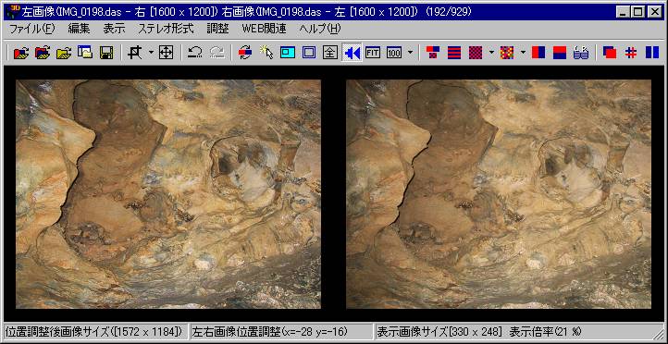
Task: Click the easy adjustment crosshair icon
Action: (166, 53)
